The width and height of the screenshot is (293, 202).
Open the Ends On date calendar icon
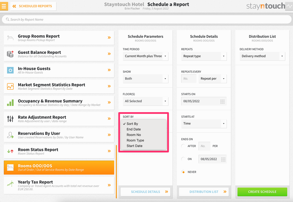point(223,159)
